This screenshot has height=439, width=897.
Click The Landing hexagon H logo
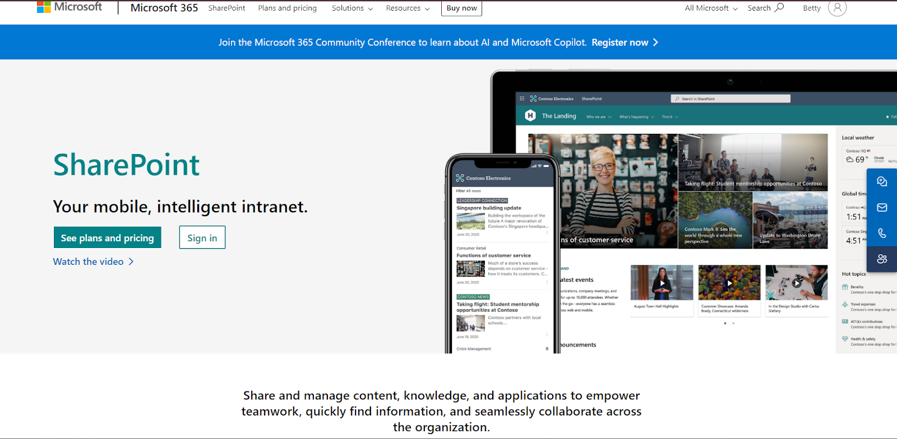coord(530,116)
